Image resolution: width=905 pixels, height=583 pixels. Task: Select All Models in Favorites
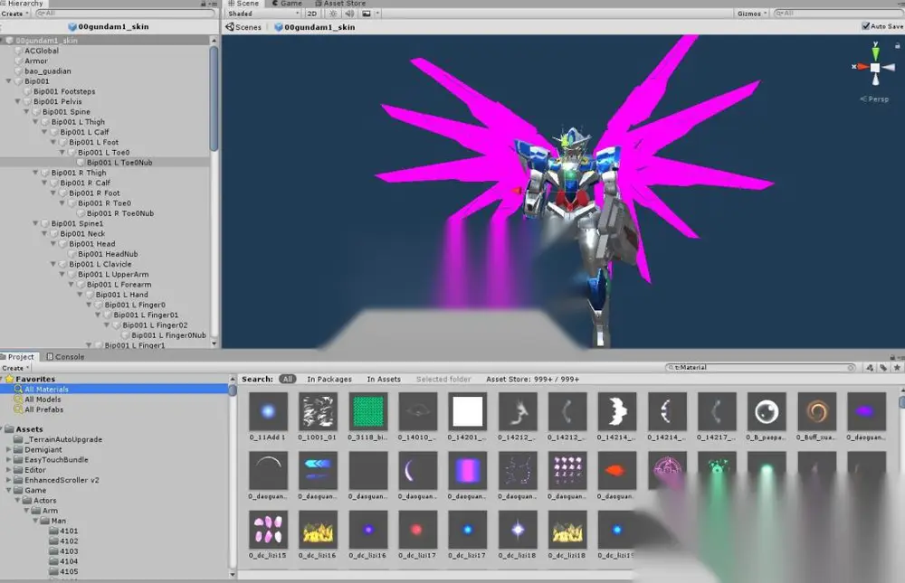[x=43, y=399]
